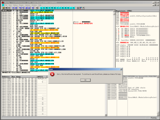Viewport: 160px width, 120px height.
Task: Click the Restart program rewind icon
Action: (x=6, y=8)
